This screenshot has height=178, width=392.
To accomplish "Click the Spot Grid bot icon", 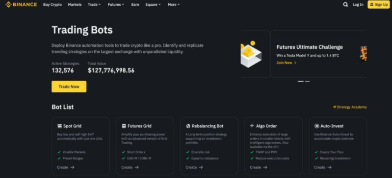I will [x=59, y=126].
